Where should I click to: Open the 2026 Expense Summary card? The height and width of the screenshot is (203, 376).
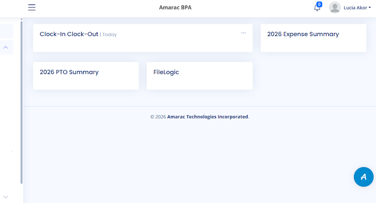303,34
